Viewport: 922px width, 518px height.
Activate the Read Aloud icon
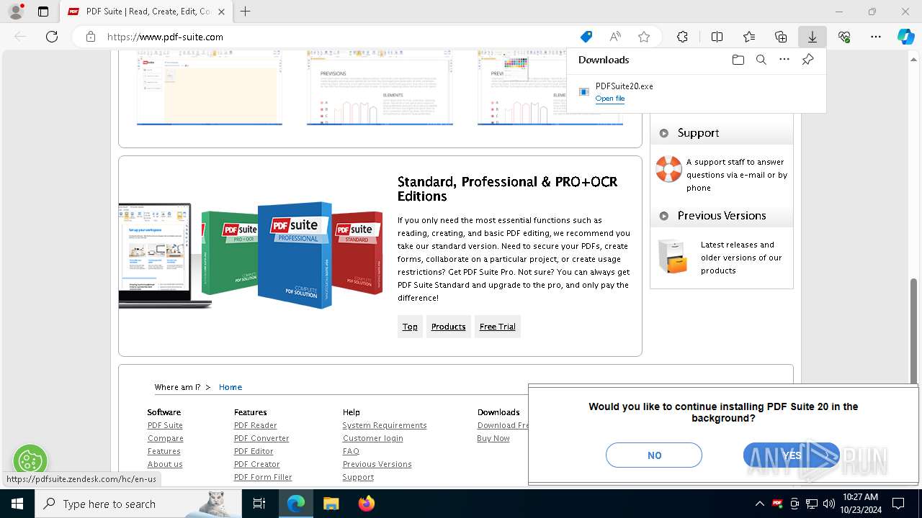[x=615, y=37]
